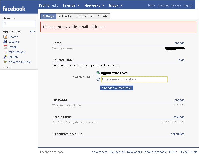Open the About Facebook footer link

point(155,152)
